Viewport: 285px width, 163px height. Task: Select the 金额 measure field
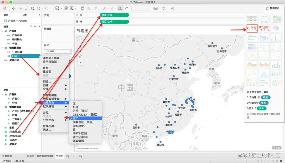tap(12, 128)
